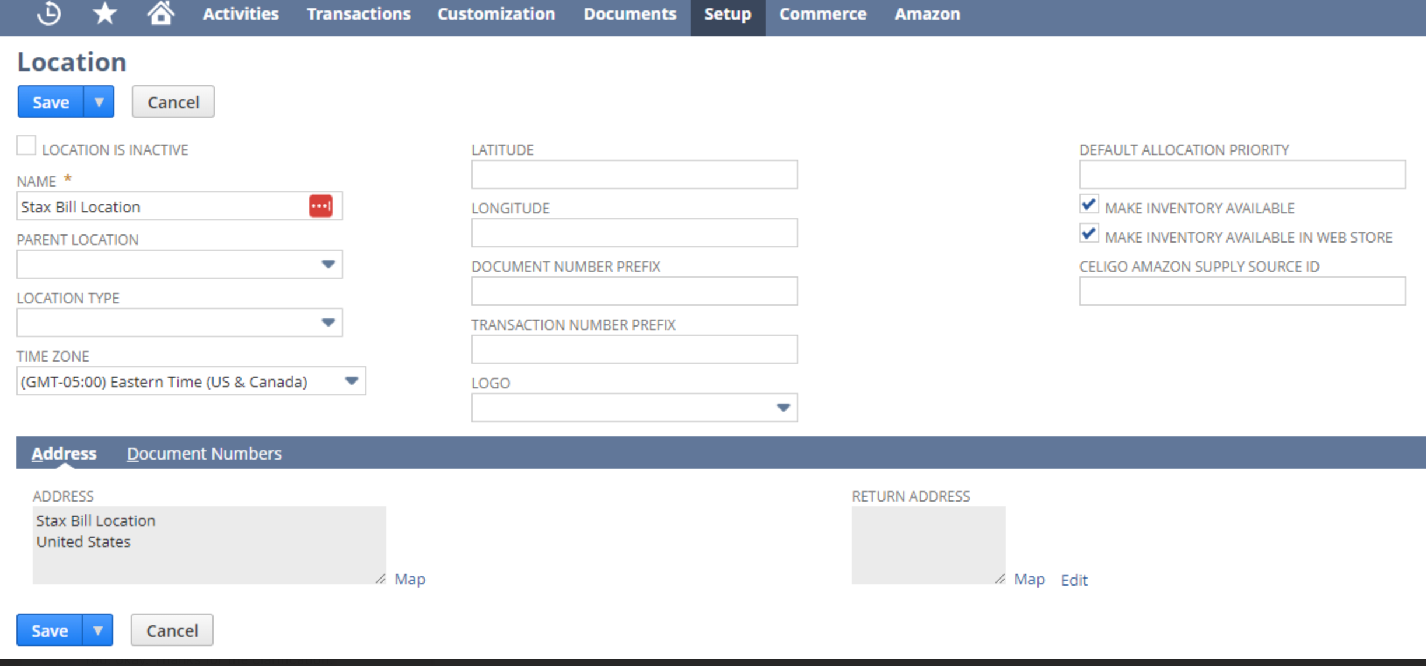Open the Logo dropdown
Screen dimensions: 1426x666
tap(635, 408)
